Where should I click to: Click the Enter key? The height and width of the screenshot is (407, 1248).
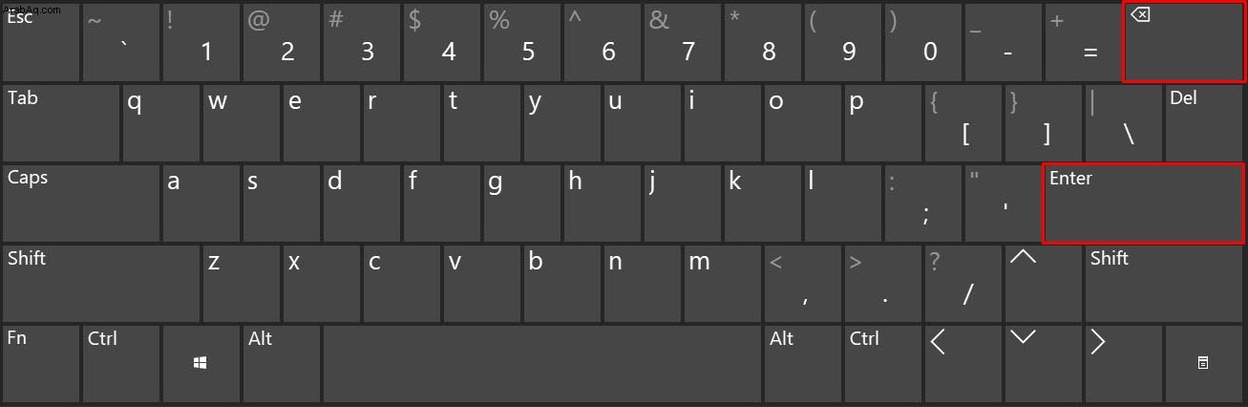(x=1144, y=203)
